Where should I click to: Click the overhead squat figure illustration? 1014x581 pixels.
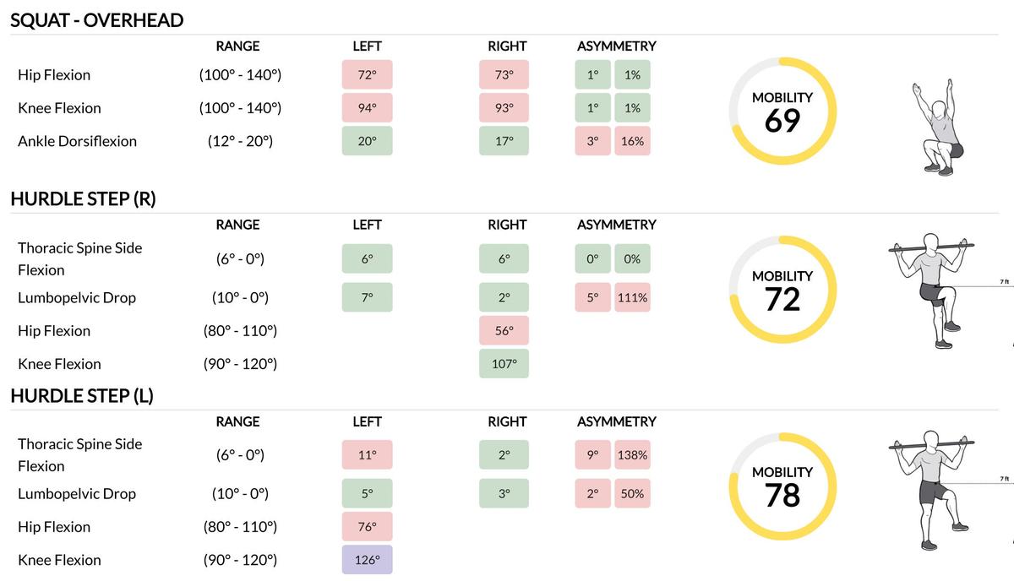coord(938,127)
